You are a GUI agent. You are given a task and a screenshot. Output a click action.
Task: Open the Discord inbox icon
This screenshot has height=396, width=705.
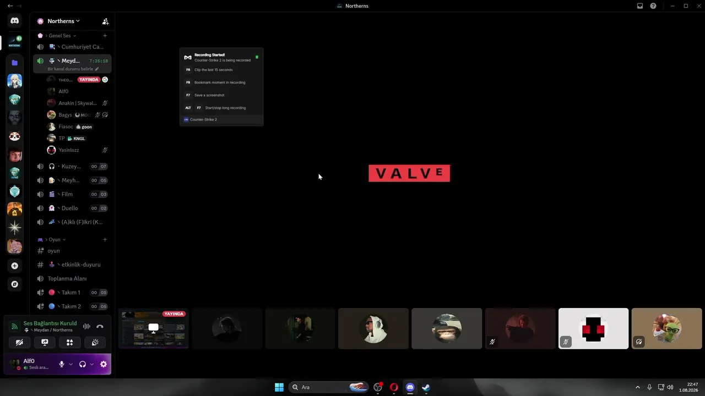[640, 6]
